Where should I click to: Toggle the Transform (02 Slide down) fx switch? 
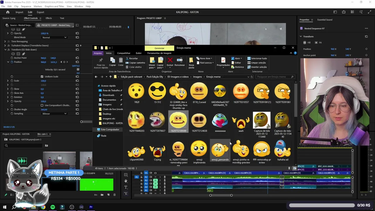pyautogui.click(x=9, y=50)
